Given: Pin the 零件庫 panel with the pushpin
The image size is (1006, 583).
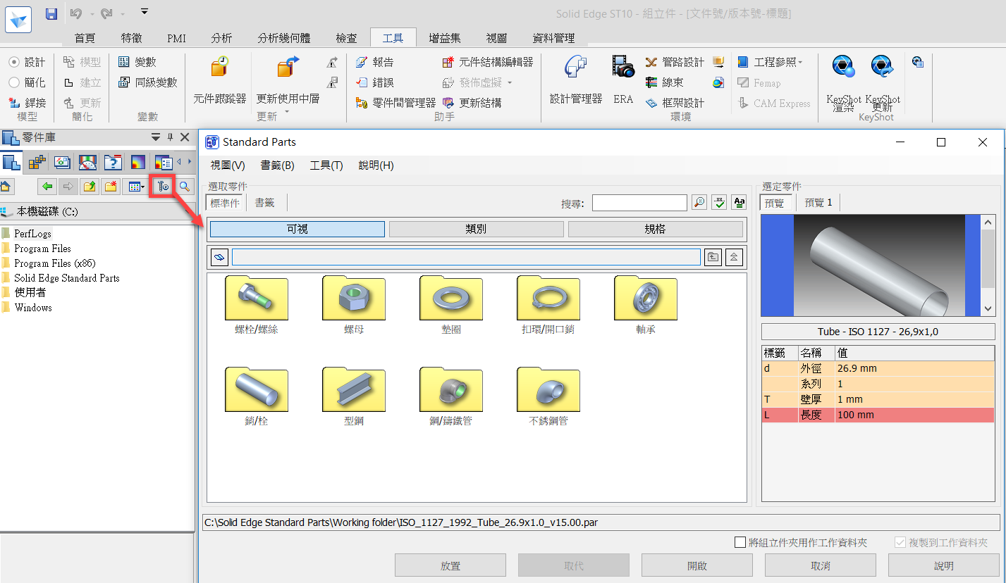Looking at the screenshot, I should pos(170,137).
